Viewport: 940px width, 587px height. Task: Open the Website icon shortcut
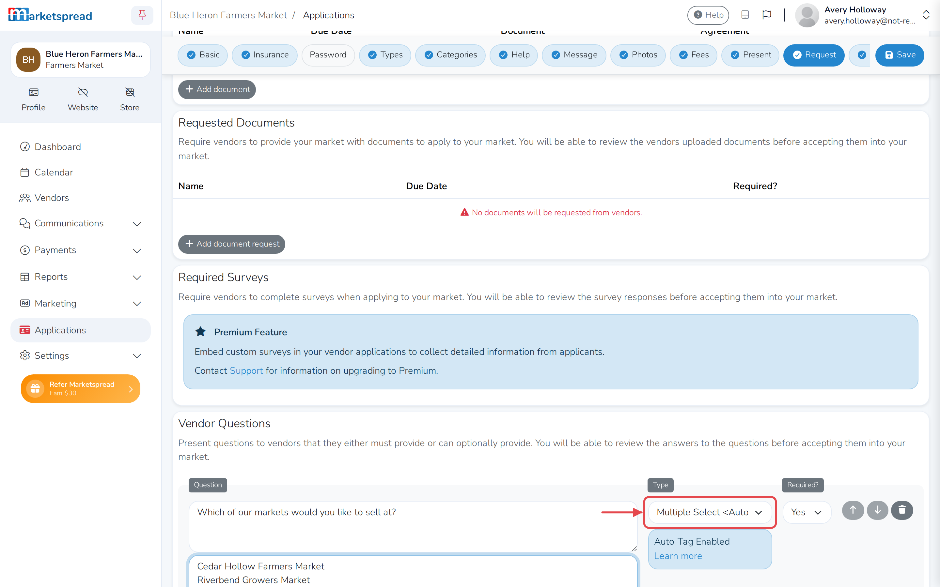pyautogui.click(x=83, y=99)
